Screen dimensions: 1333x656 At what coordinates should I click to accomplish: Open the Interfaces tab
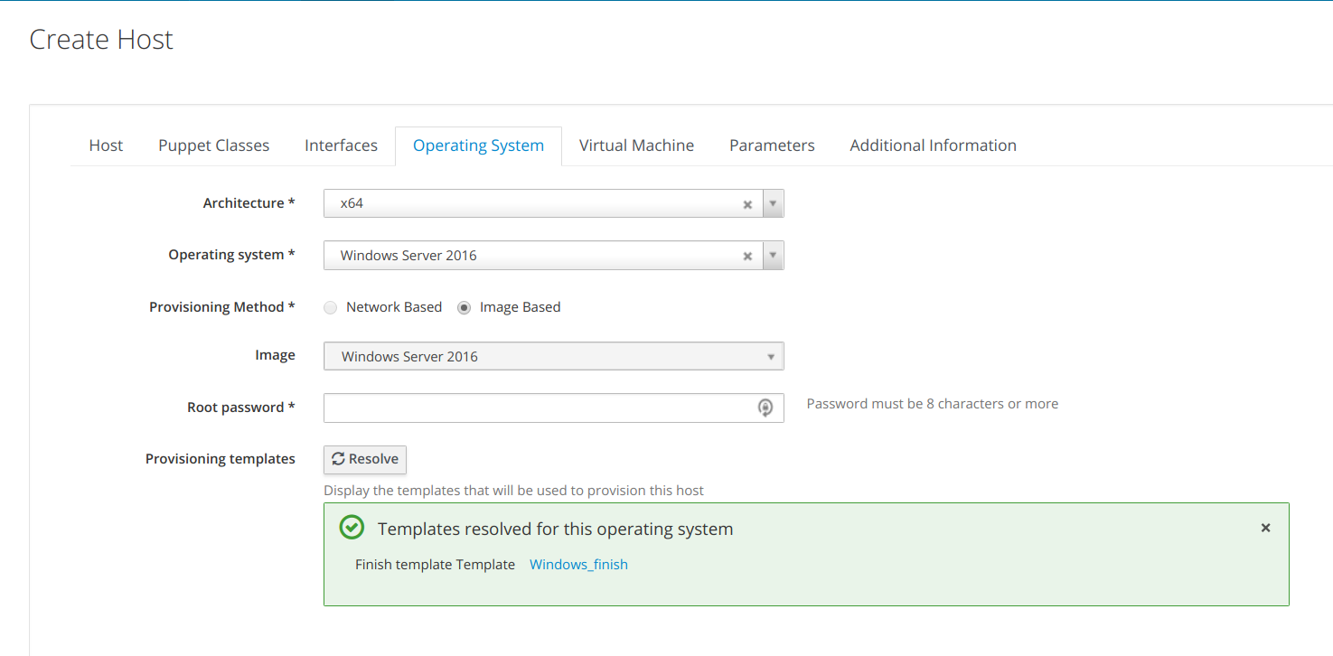341,145
